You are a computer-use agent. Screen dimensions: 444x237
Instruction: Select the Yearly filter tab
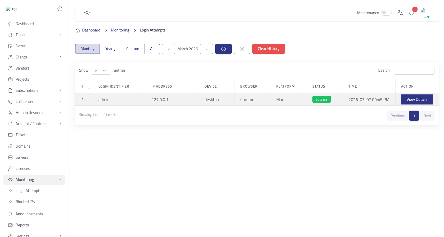pyautogui.click(x=110, y=49)
